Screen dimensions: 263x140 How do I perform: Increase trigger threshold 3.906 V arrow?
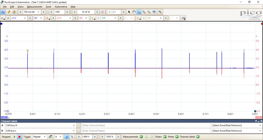[x=95, y=137]
